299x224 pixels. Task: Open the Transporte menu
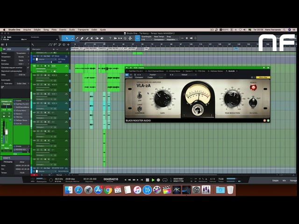click(x=83, y=30)
